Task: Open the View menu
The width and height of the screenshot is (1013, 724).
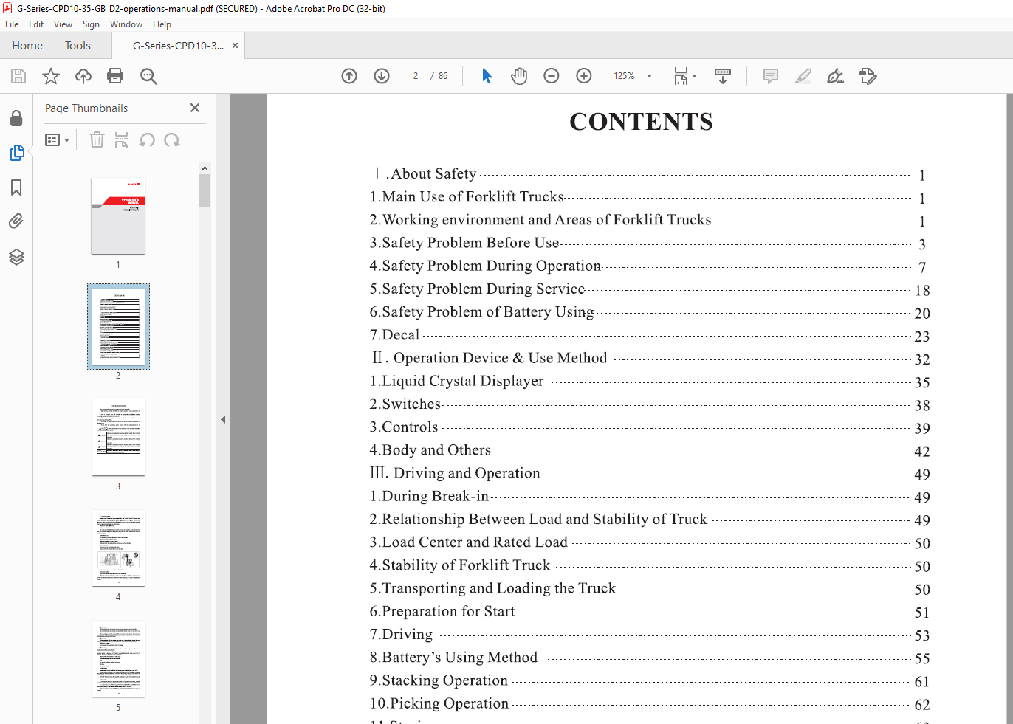Action: (x=63, y=24)
